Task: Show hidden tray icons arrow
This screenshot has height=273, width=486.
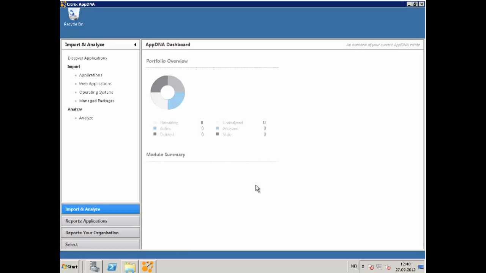Action: (x=363, y=267)
